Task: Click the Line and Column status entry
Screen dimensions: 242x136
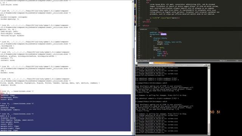Action: tap(143, 60)
